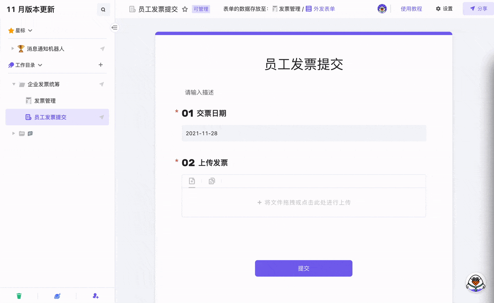Open the user avatar in top bar

[x=382, y=9]
